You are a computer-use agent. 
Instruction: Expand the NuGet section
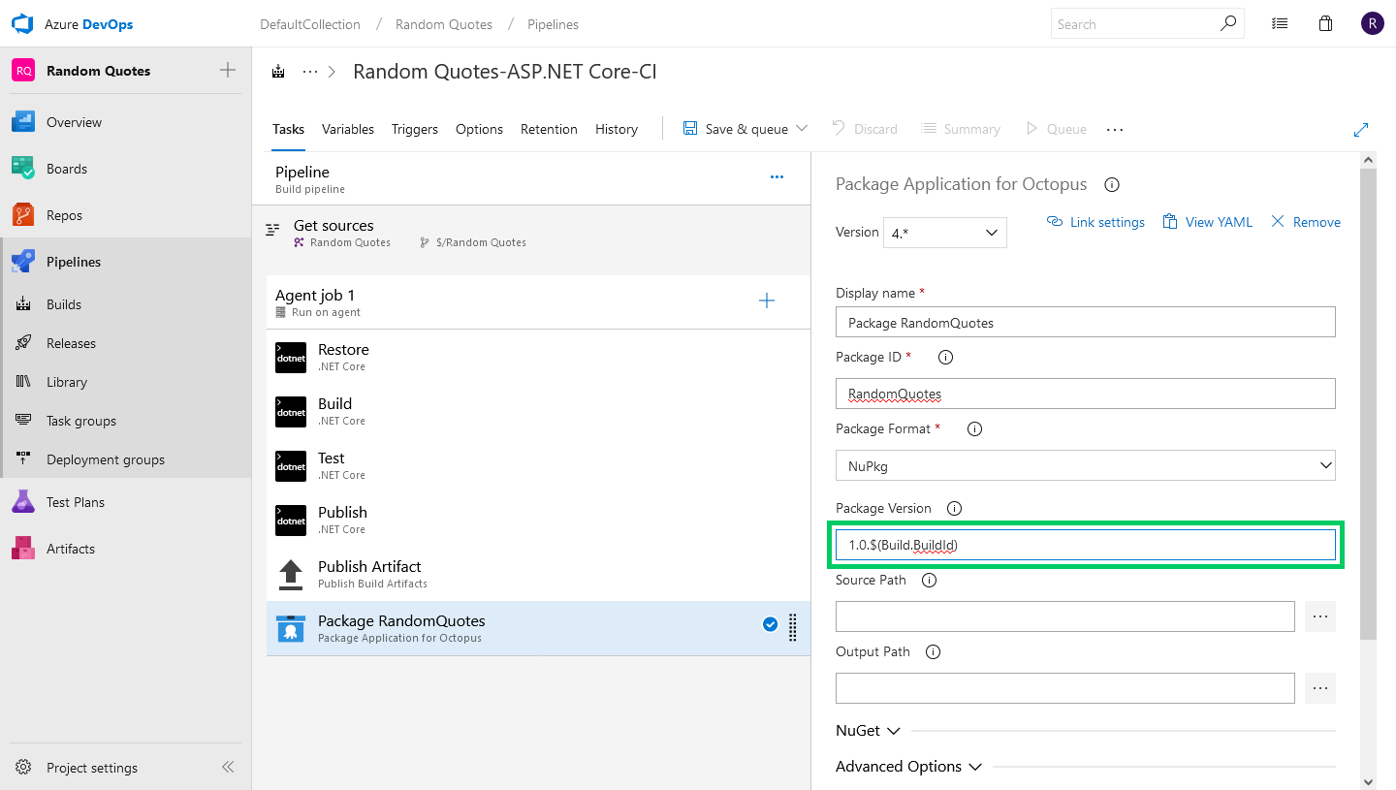tap(869, 731)
